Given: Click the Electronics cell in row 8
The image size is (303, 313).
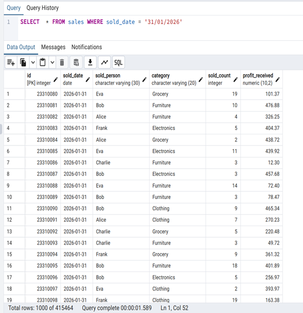Looking at the screenshot, I should pyautogui.click(x=177, y=174).
